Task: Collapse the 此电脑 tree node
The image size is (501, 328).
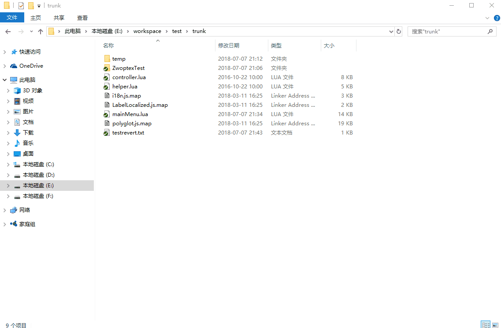Action: coord(5,80)
